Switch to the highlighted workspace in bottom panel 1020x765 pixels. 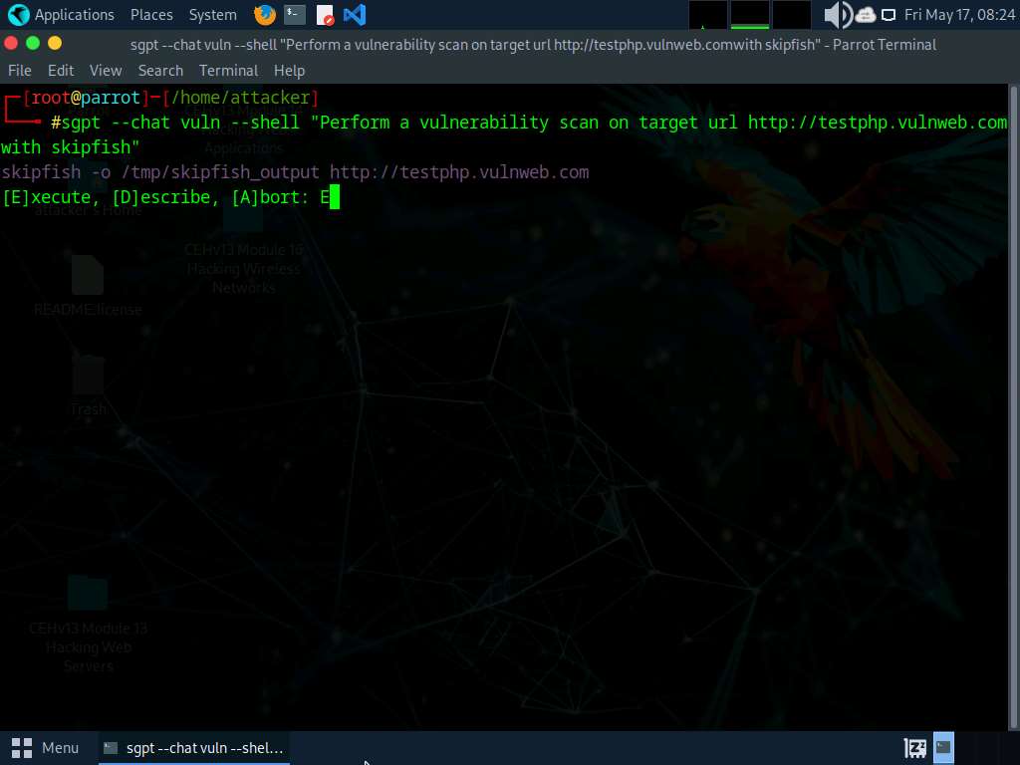coord(943,747)
